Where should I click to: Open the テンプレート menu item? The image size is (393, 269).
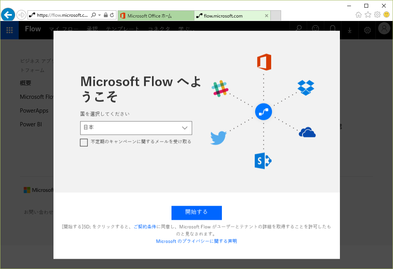[123, 29]
